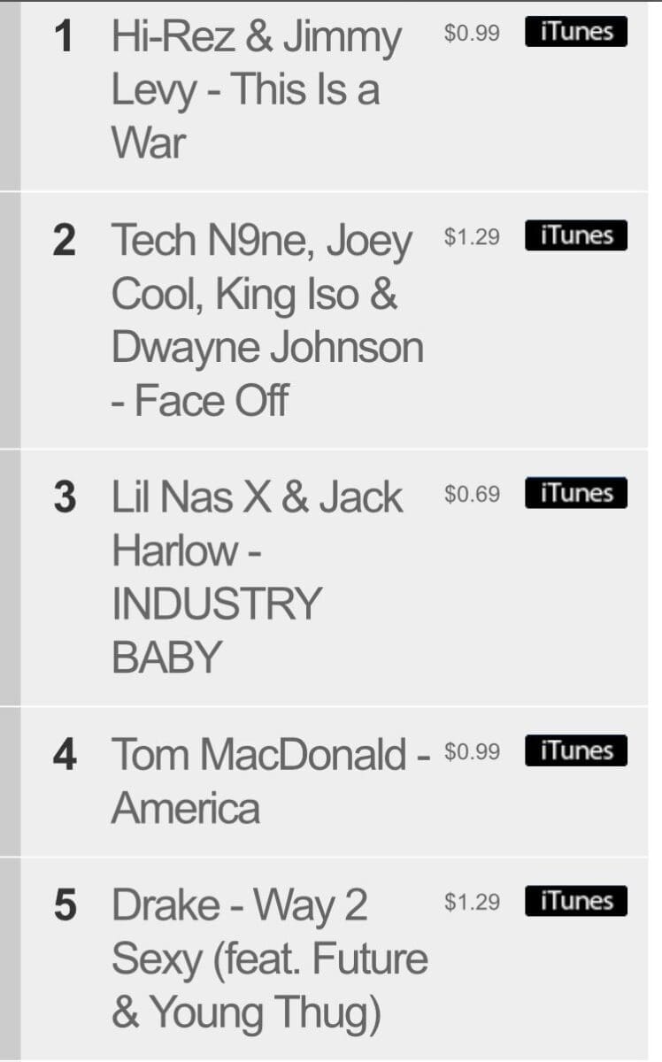Click iTunes button for This Is a War
Image resolution: width=662 pixels, height=1062 pixels.
click(x=575, y=32)
